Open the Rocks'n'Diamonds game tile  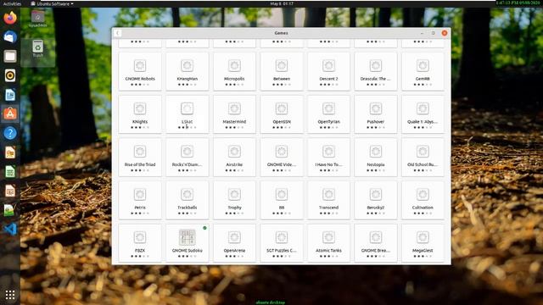click(x=187, y=158)
